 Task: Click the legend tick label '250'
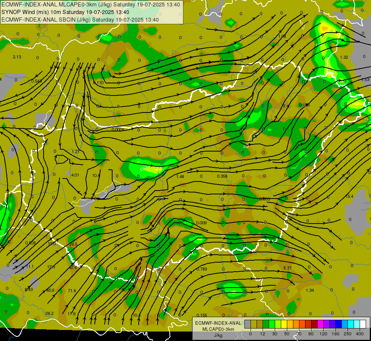[x=348, y=334]
